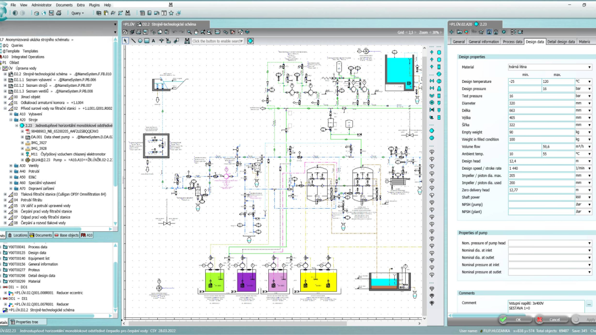Select the circle drawing tool
Viewport: 596px width, 335px height.
click(x=140, y=41)
